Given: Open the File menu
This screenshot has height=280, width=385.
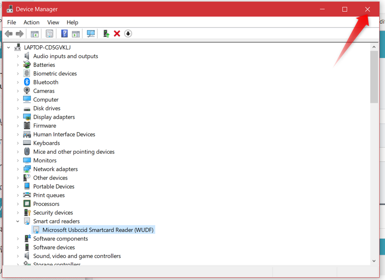Looking at the screenshot, I should tap(12, 22).
